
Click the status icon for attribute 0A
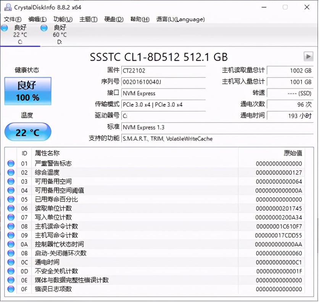point(11,244)
